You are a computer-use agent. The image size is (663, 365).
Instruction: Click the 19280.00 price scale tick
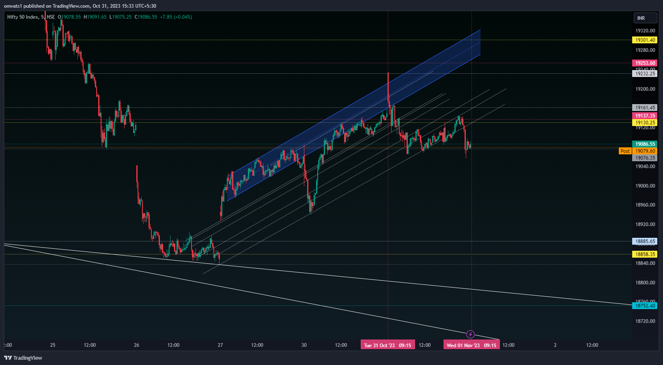[645, 50]
